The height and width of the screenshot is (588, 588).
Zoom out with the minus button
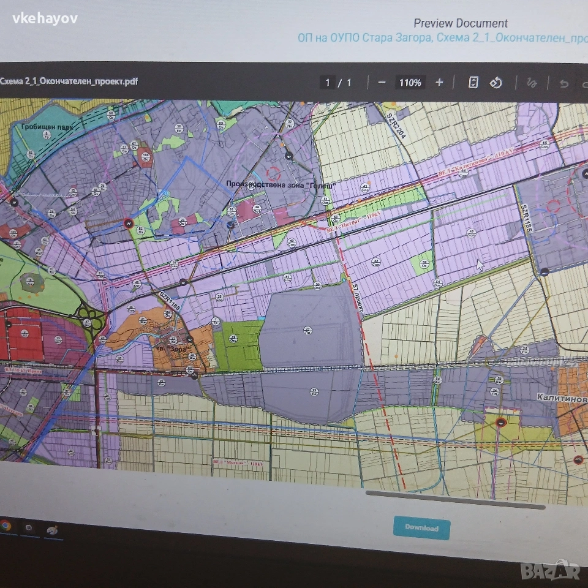pos(382,83)
